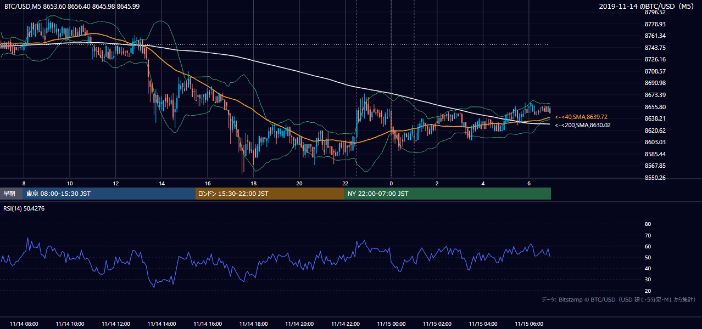Click the 11/14 10:00 time axis label

point(70,324)
